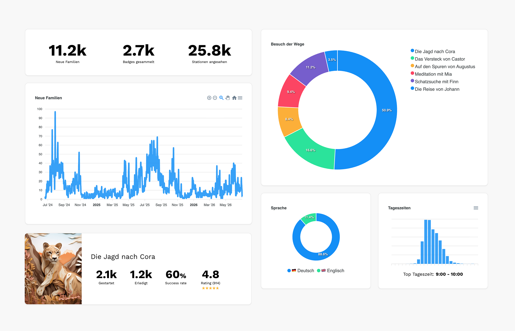The width and height of the screenshot is (515, 331).
Task: Click the 88.6% Deutsch ring segment
Action: coord(323,254)
